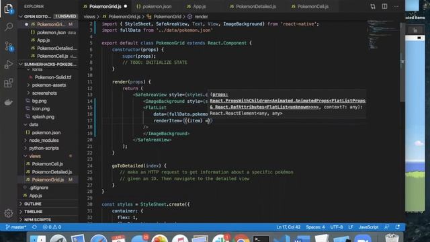
Task: Select JavaScript language mode
Action: (x=369, y=227)
